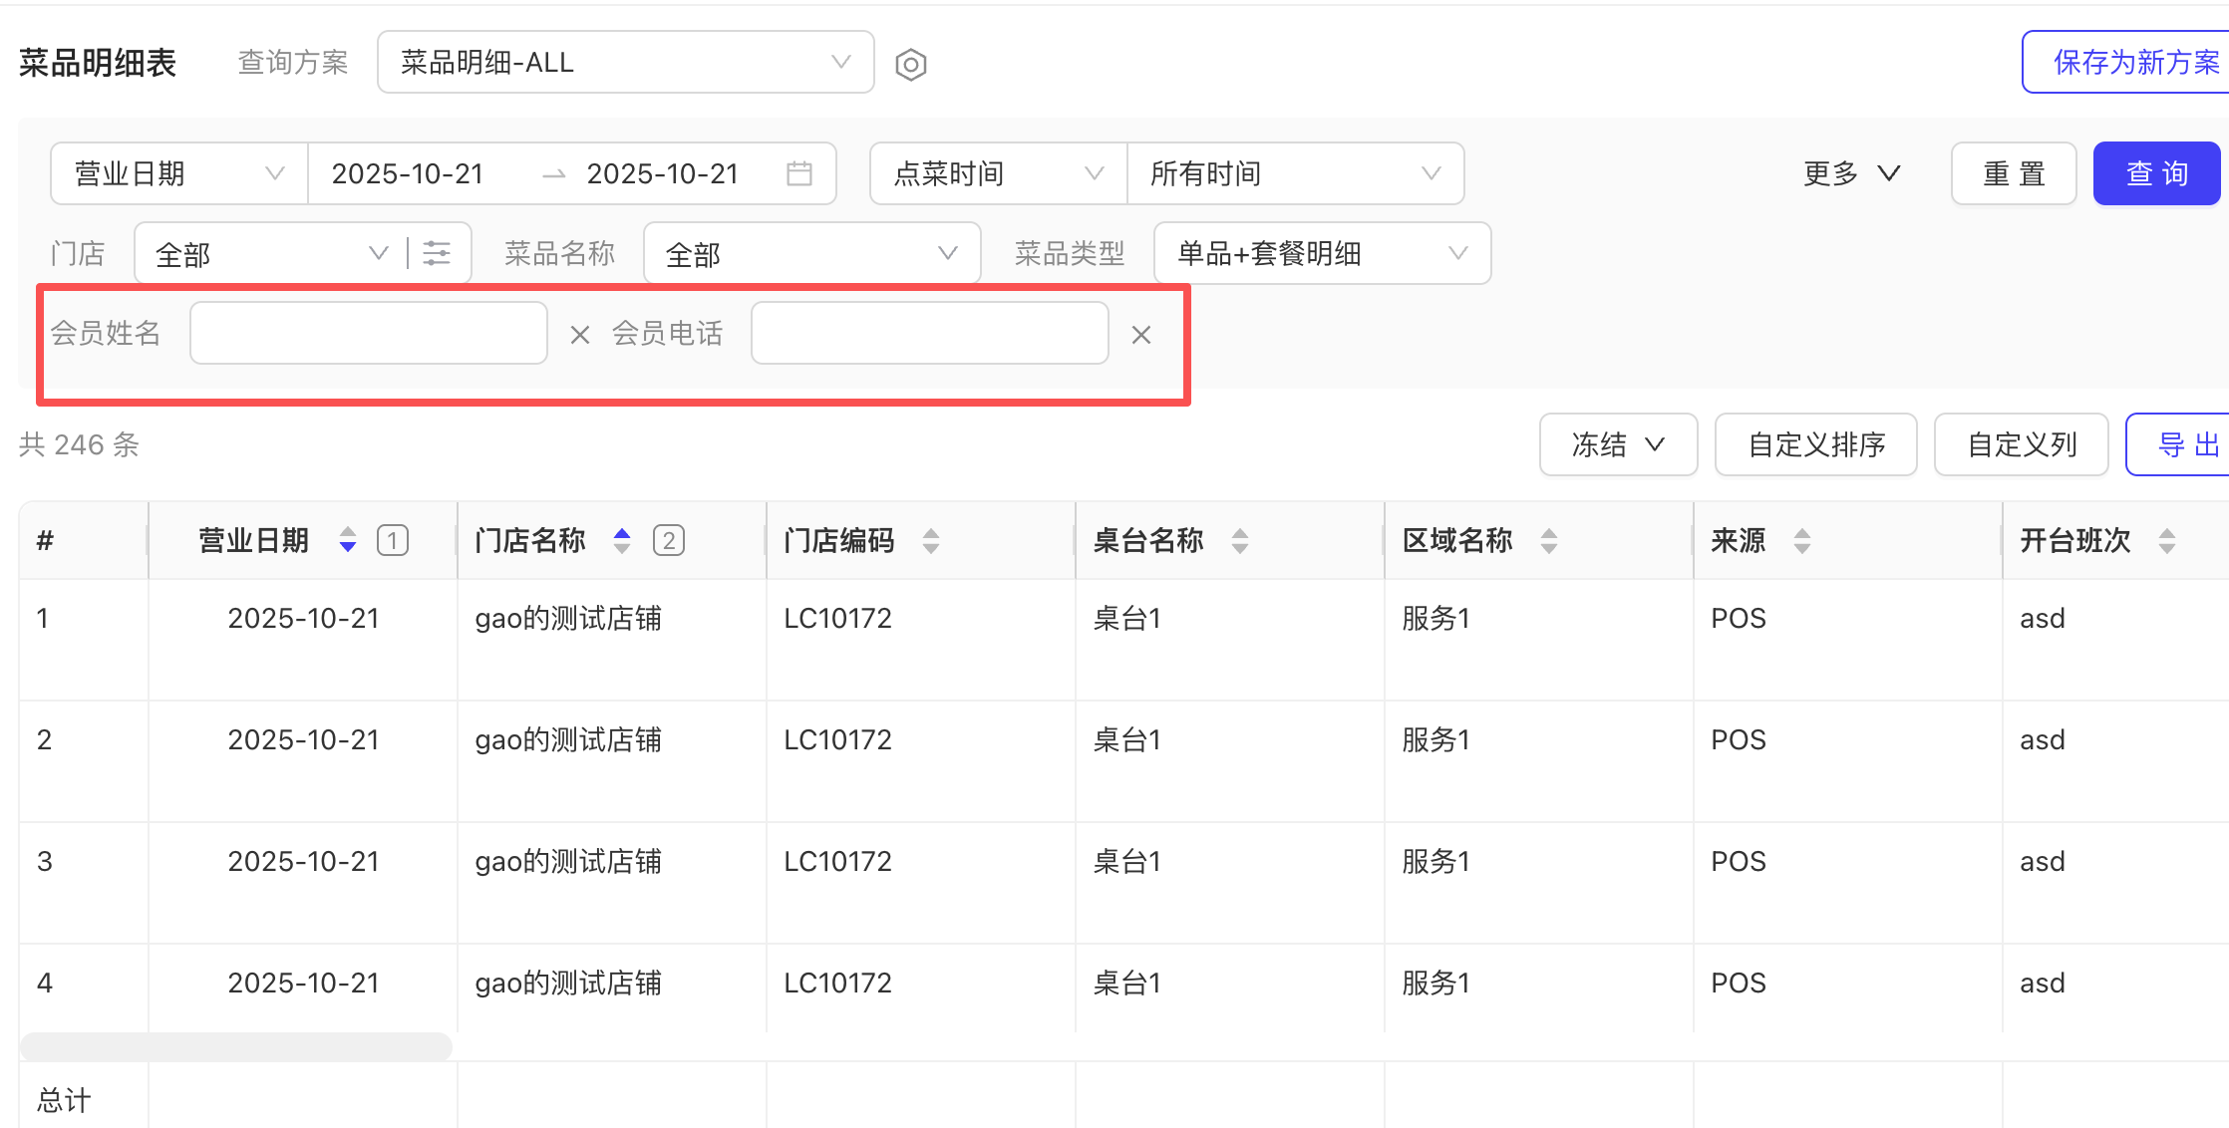Image resolution: width=2229 pixels, height=1128 pixels.
Task: Sort by 桌台名称 column arrows
Action: pyautogui.click(x=1239, y=540)
